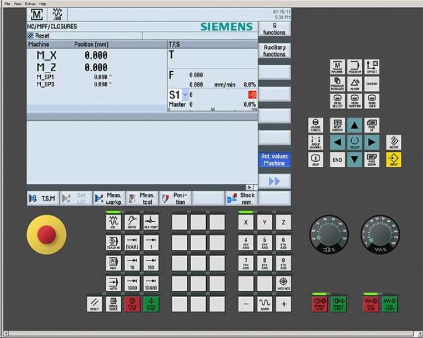
Task: Click the Meas. workp. softkey
Action: click(x=109, y=199)
